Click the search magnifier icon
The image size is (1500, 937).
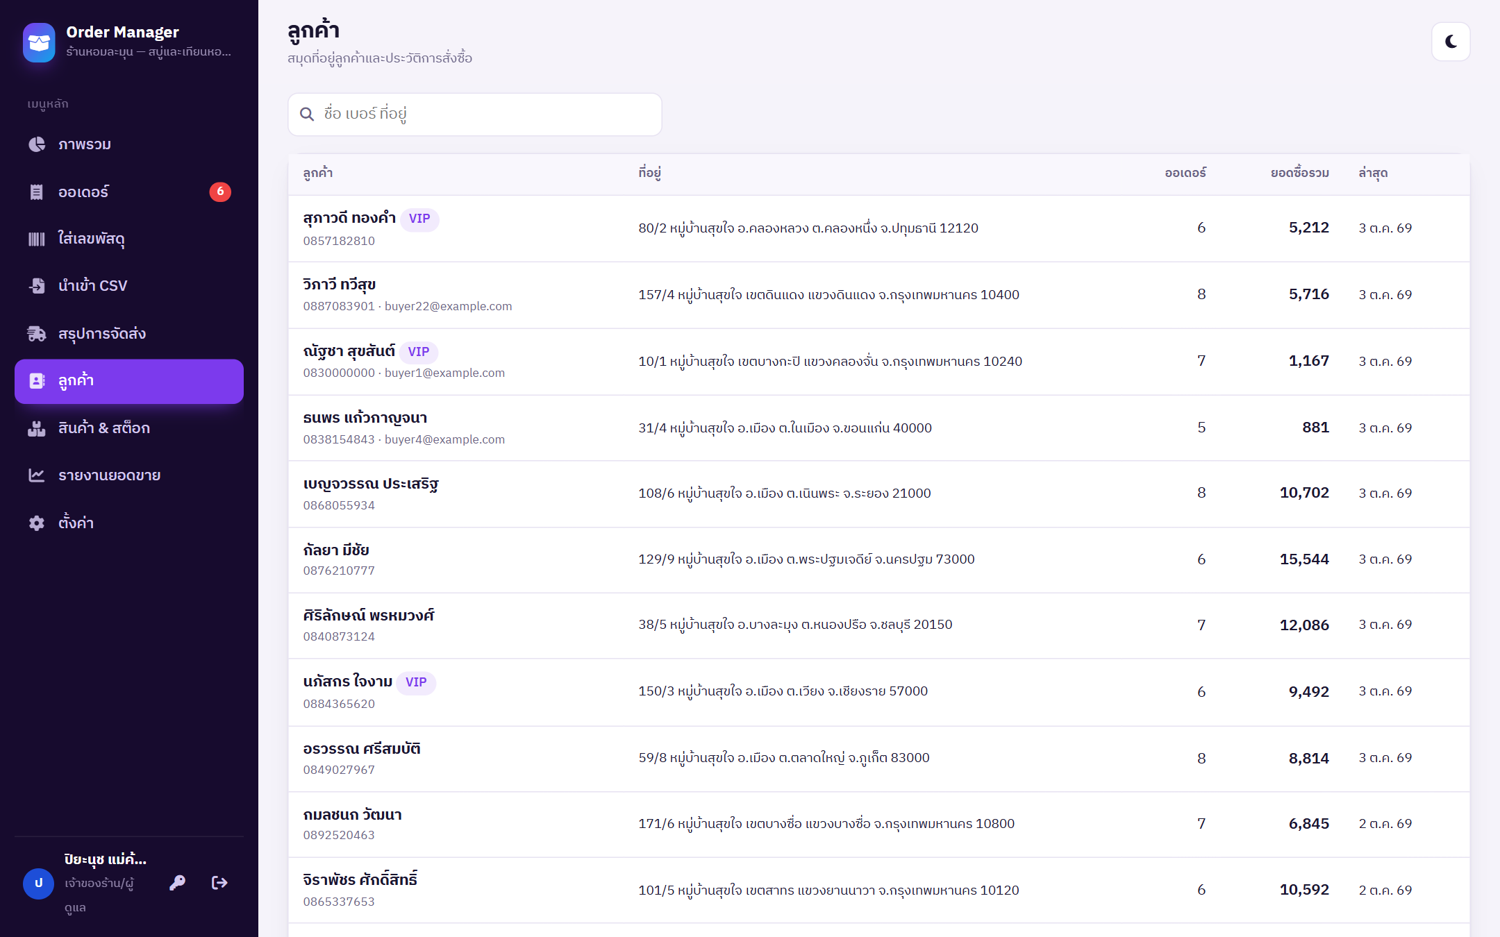pos(307,114)
